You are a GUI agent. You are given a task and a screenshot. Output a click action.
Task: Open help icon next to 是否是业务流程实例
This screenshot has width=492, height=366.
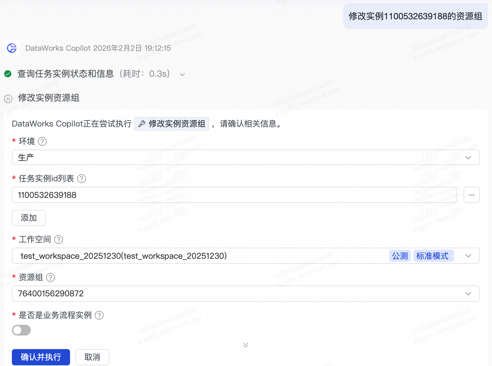[99, 315]
